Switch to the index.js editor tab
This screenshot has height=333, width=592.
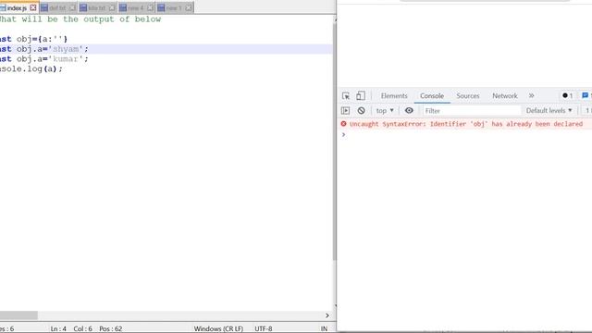pyautogui.click(x=17, y=8)
